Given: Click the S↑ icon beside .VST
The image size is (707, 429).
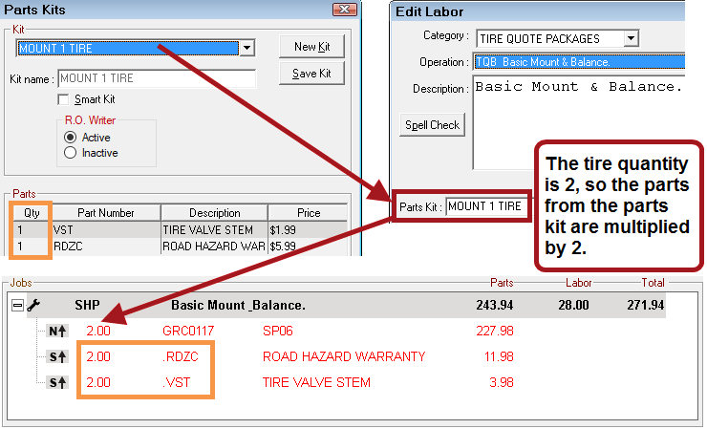Looking at the screenshot, I should pos(56,383).
